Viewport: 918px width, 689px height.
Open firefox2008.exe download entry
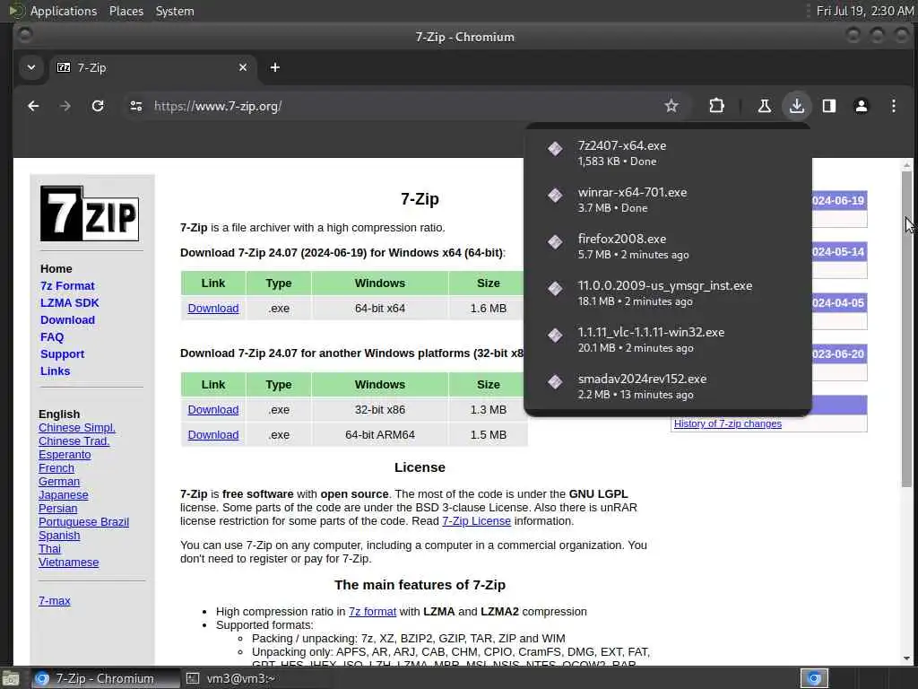(667, 246)
